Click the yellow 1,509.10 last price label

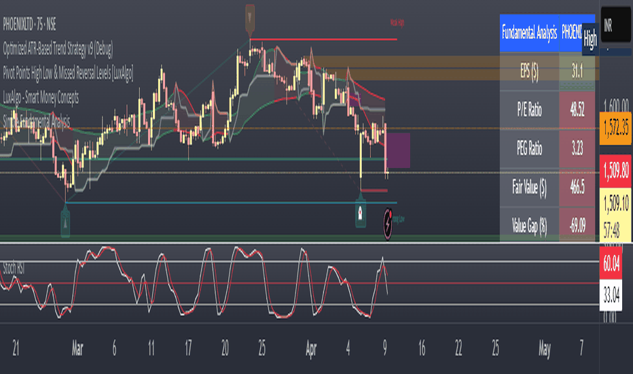pyautogui.click(x=615, y=203)
